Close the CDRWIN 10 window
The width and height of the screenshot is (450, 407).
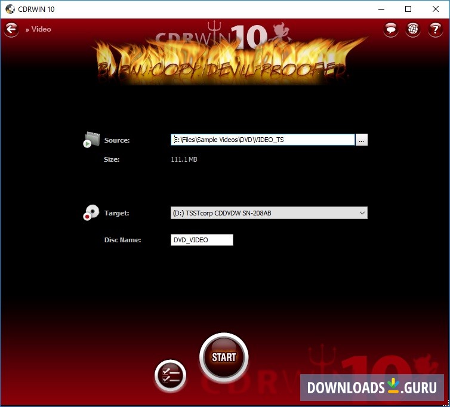[435, 9]
